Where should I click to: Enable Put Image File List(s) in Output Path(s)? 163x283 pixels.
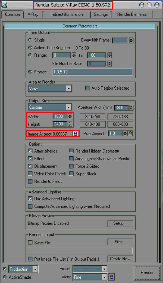coord(30,259)
